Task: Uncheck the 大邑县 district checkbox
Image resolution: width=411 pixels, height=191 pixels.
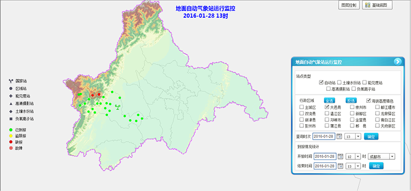Action: pos(327,107)
